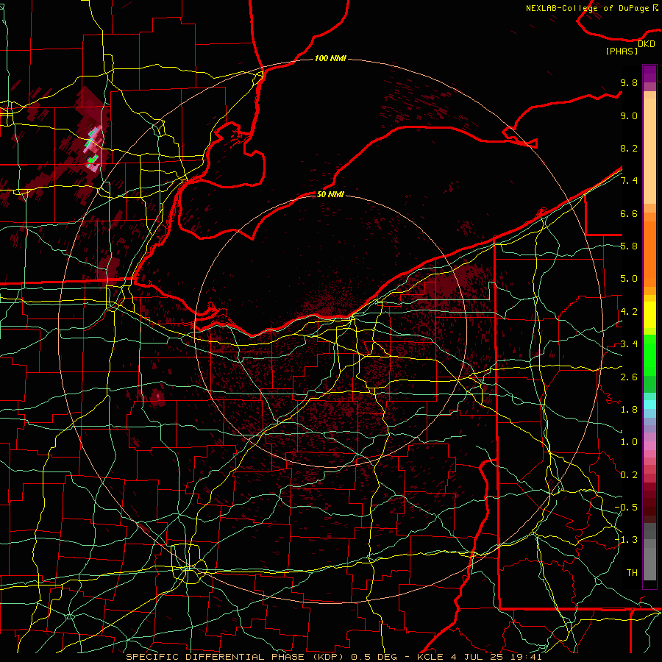This screenshot has height=662, width=662.
Task: Click the NEXLAB-College of DuPage label
Action: pyautogui.click(x=587, y=8)
